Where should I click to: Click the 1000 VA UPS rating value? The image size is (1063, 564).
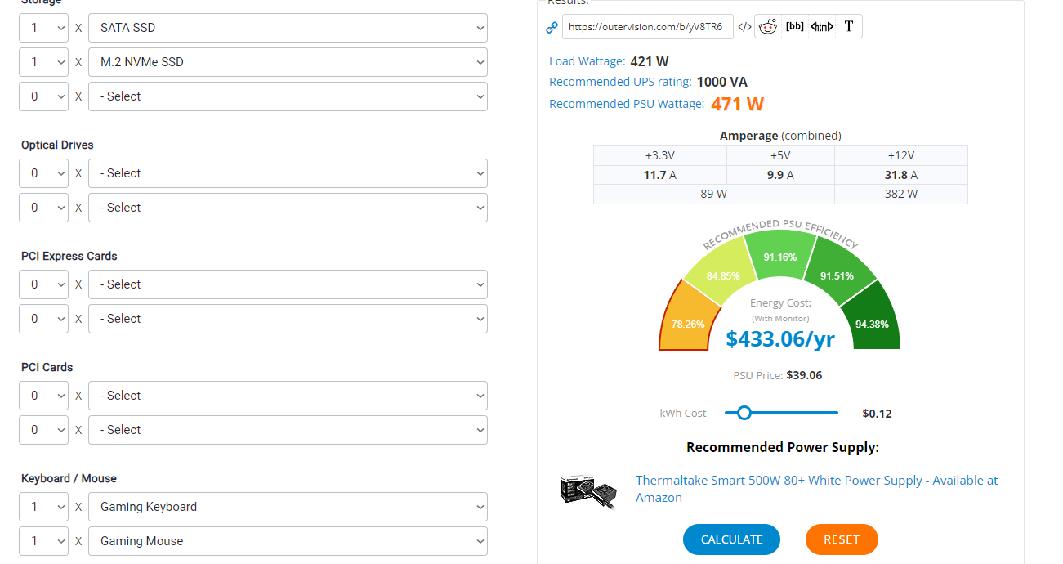722,82
